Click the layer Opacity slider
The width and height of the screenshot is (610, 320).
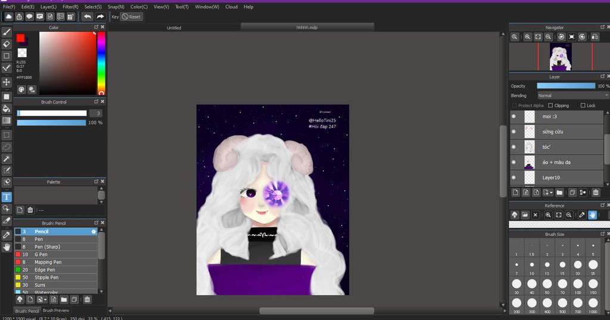(566, 86)
